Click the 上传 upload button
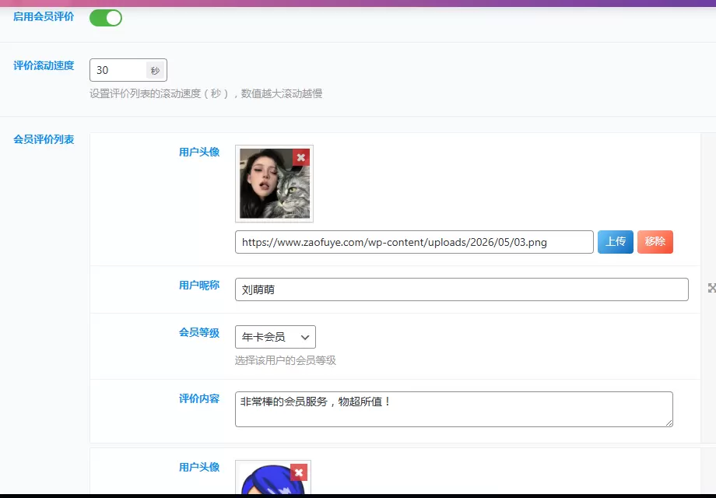The height and width of the screenshot is (498, 716). [x=615, y=242]
